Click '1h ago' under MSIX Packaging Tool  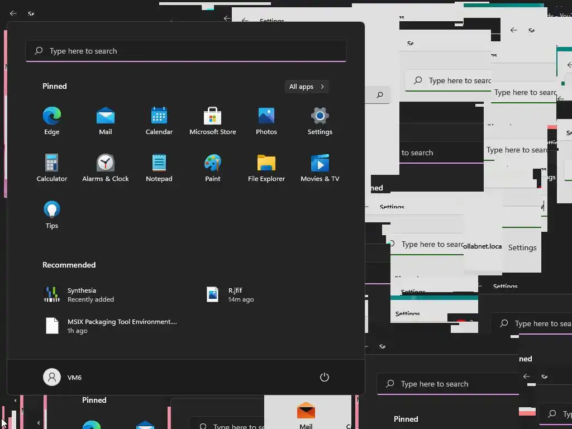point(77,331)
